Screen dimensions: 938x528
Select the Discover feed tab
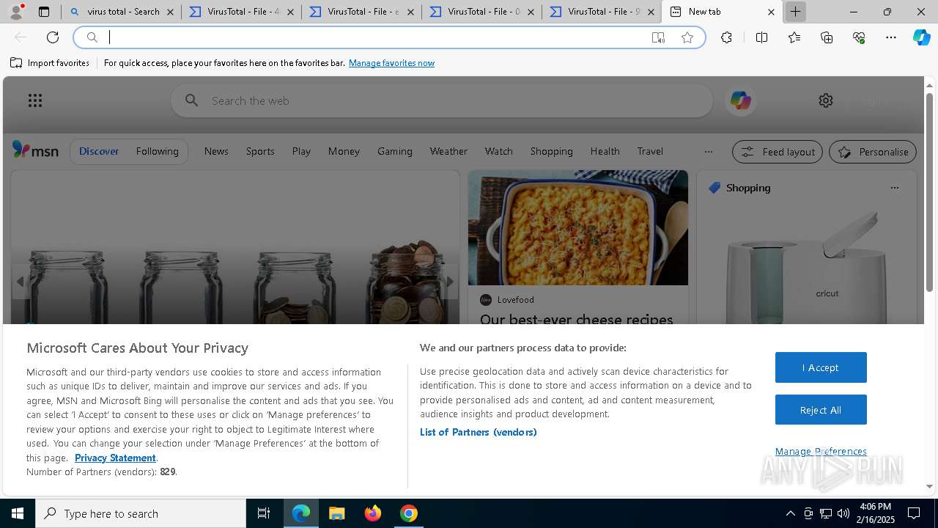[x=99, y=151]
